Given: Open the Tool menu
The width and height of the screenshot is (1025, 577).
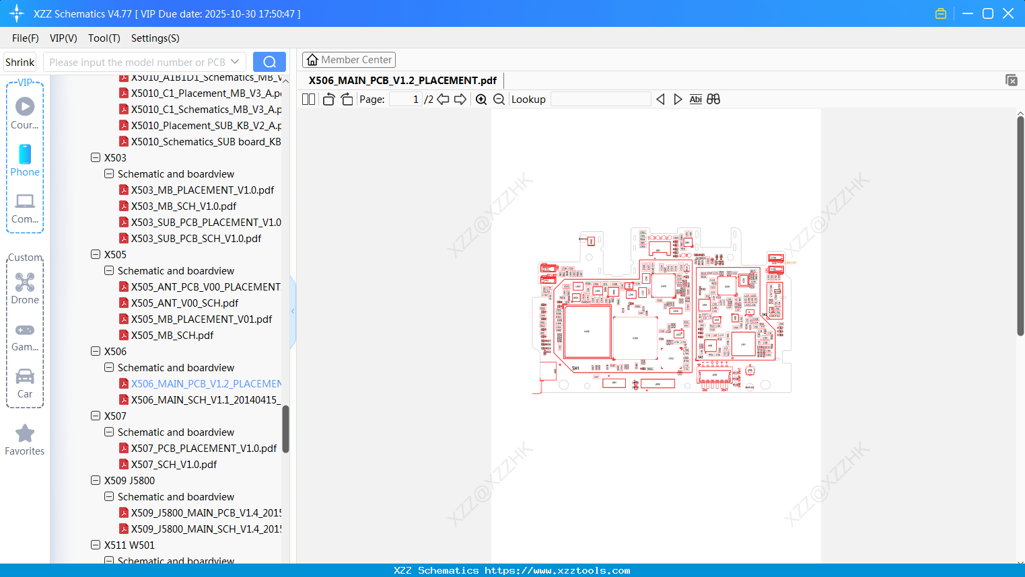Looking at the screenshot, I should [104, 38].
